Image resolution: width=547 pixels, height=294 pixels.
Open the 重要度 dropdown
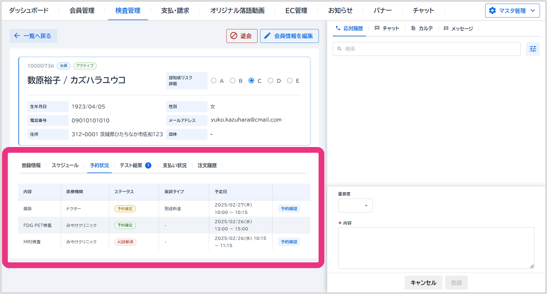coord(355,205)
